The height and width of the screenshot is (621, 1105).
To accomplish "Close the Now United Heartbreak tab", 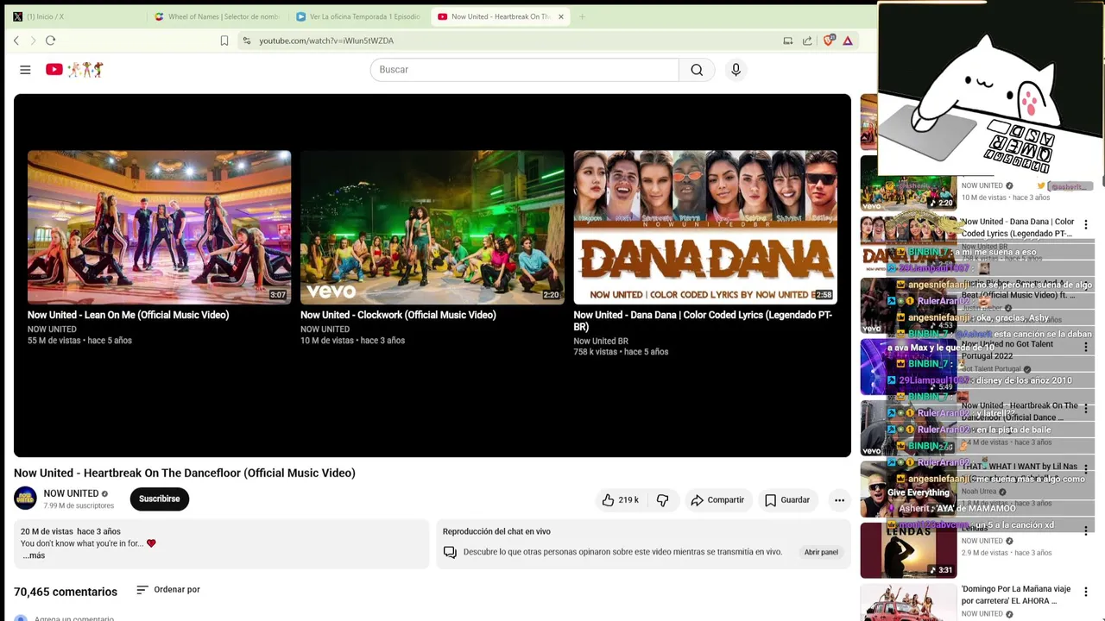I will click(x=560, y=16).
